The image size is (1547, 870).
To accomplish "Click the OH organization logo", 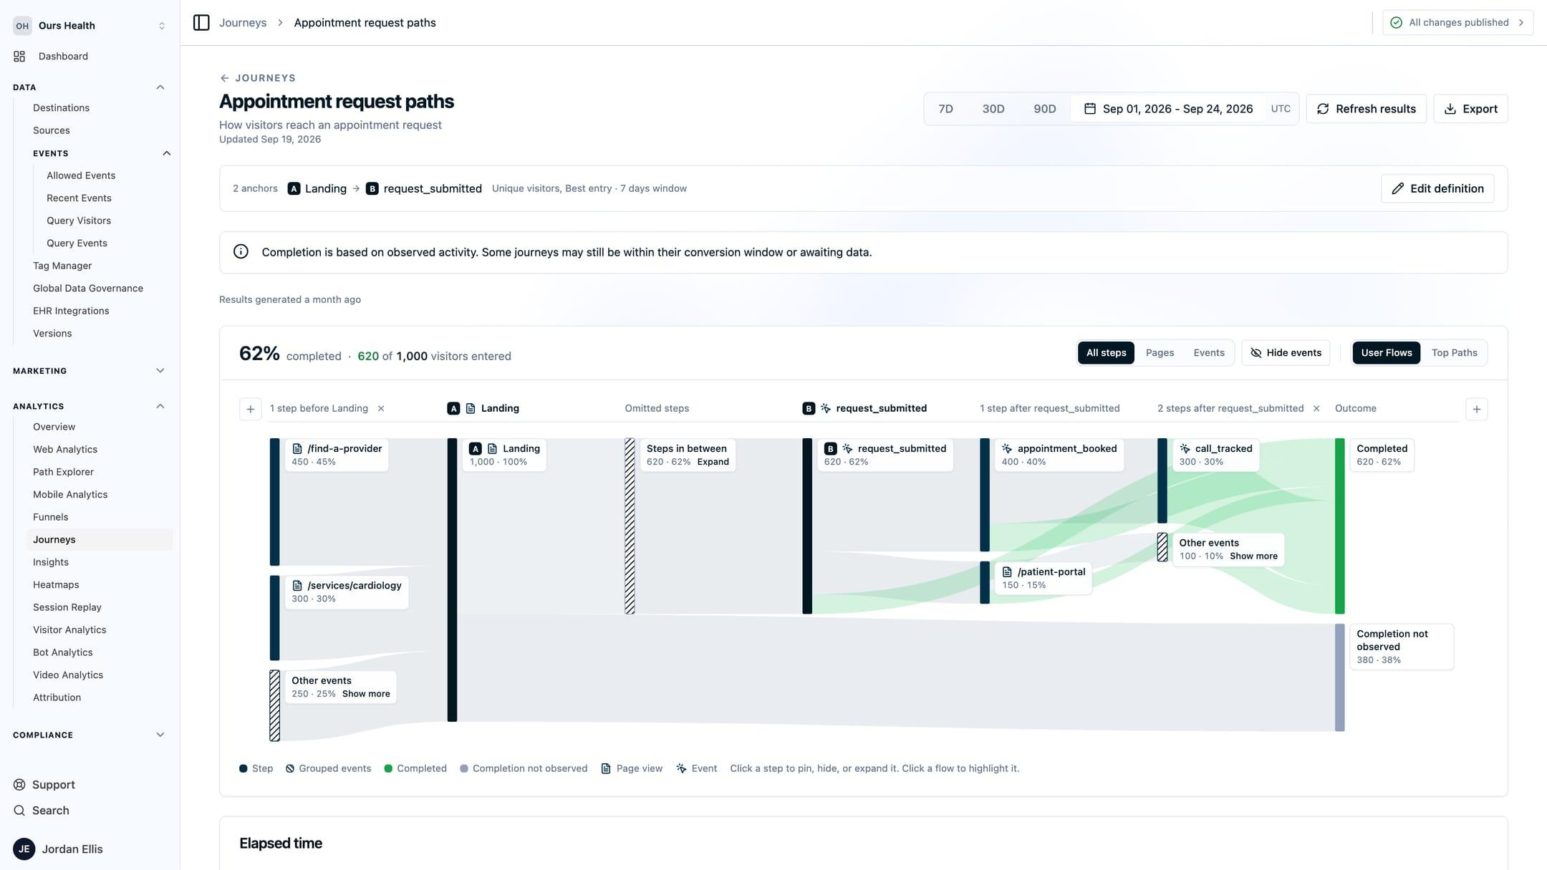I will click(x=22, y=26).
